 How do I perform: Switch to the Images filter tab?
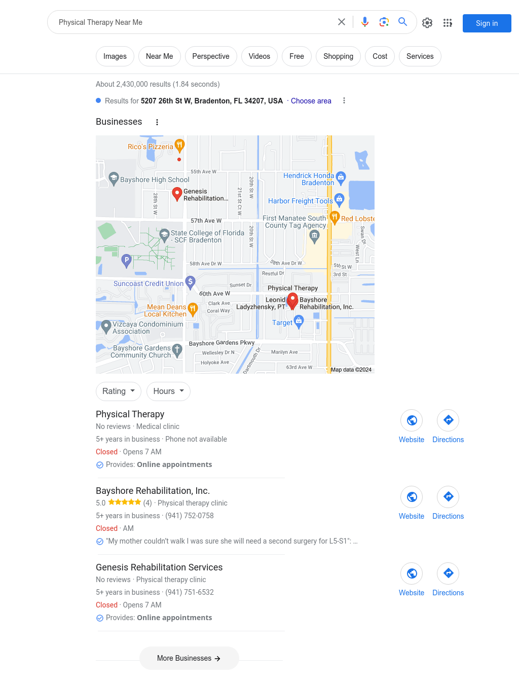[115, 56]
